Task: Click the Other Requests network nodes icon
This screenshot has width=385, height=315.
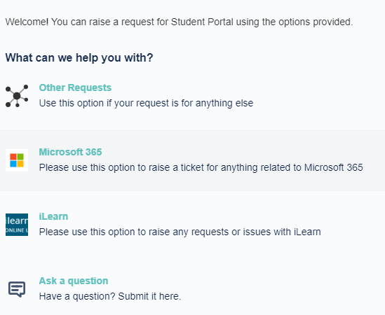Action: coord(17,96)
